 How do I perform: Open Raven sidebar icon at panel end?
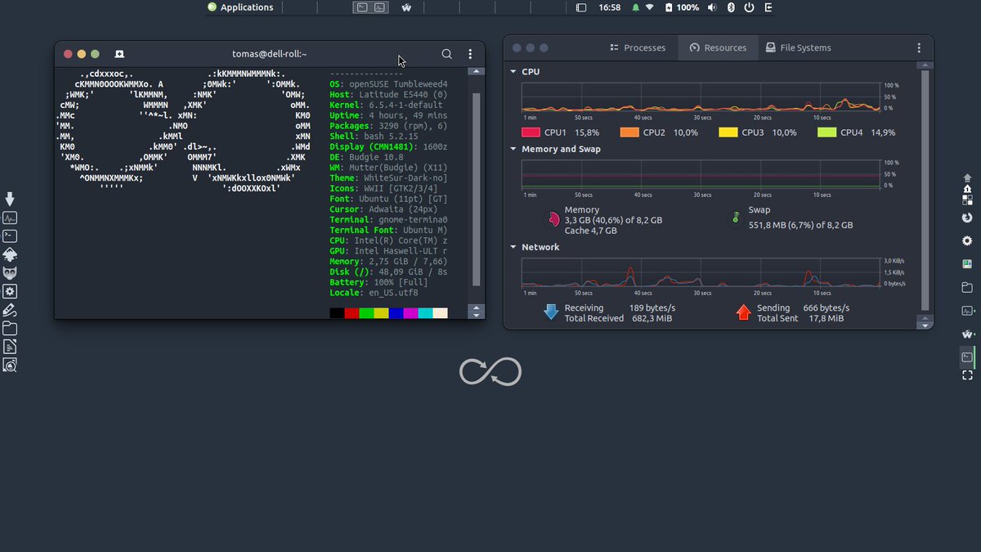coord(768,7)
